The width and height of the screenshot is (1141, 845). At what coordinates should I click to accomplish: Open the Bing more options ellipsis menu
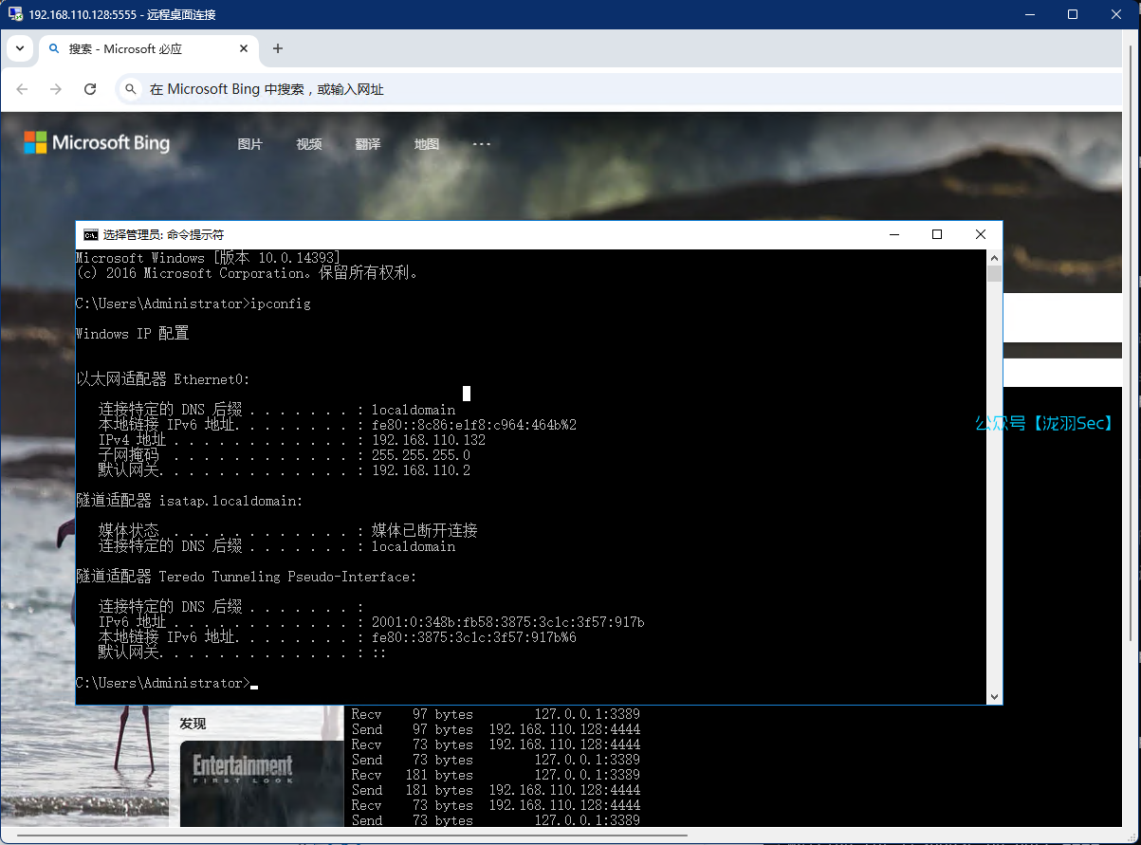coord(481,144)
